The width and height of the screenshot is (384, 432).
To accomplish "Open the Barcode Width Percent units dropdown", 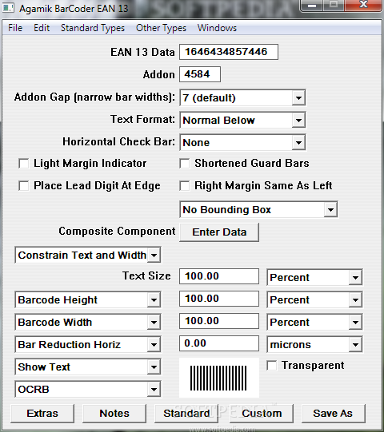I will tap(314, 322).
